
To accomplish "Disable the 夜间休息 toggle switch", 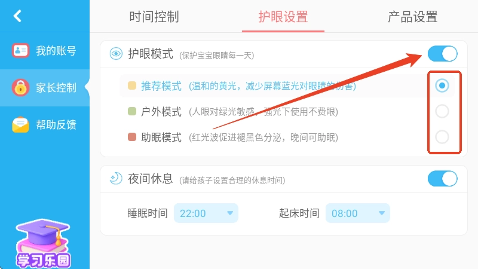I will tap(442, 178).
